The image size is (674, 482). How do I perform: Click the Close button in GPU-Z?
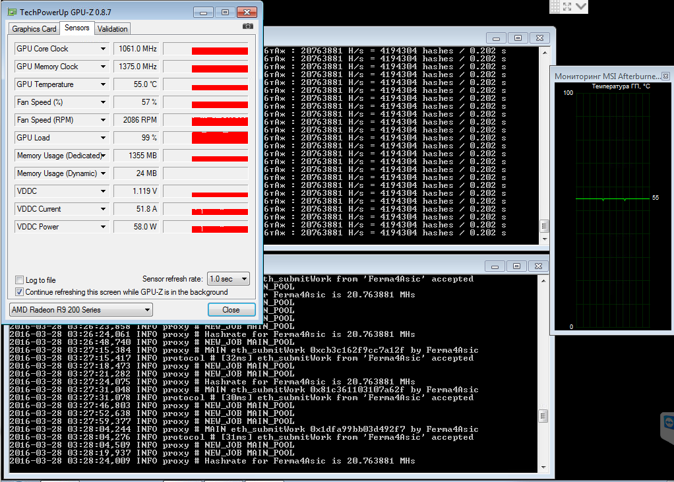point(231,310)
